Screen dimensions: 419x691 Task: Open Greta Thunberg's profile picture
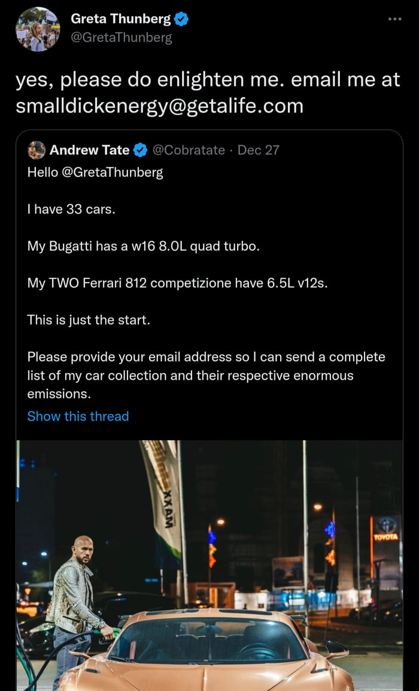[x=37, y=29]
